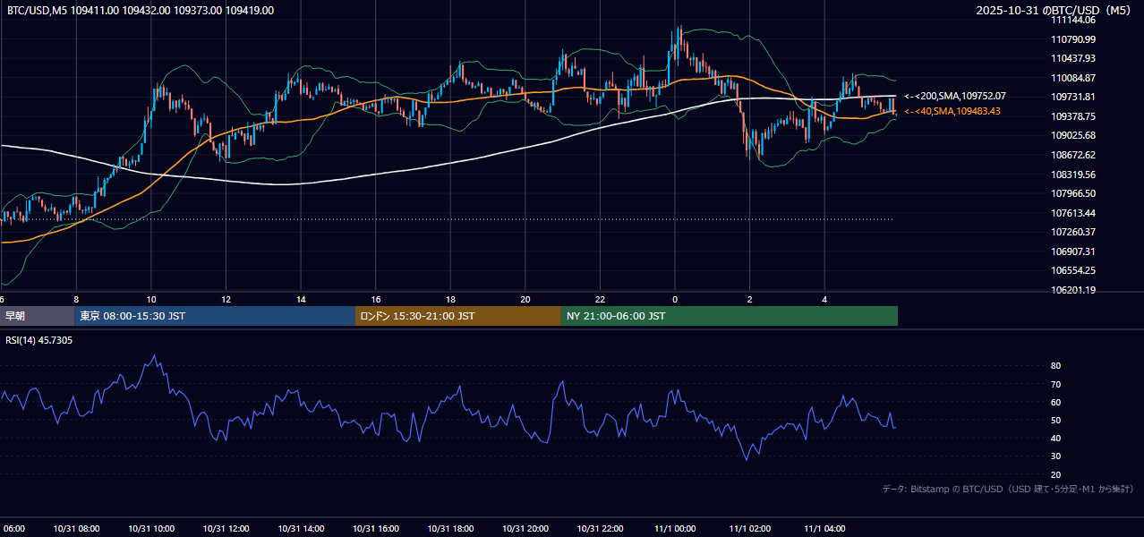This screenshot has height=537, width=1144.
Task: Click the 110790.99 price axis label
Action: coord(1073,39)
